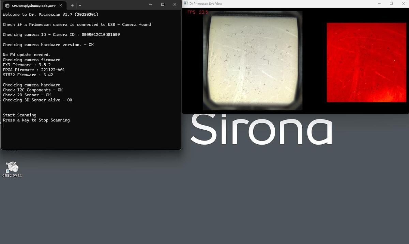Screen dimensions: 409x244
Task: Open a new terminal tab
Action: pyautogui.click(x=72, y=5)
